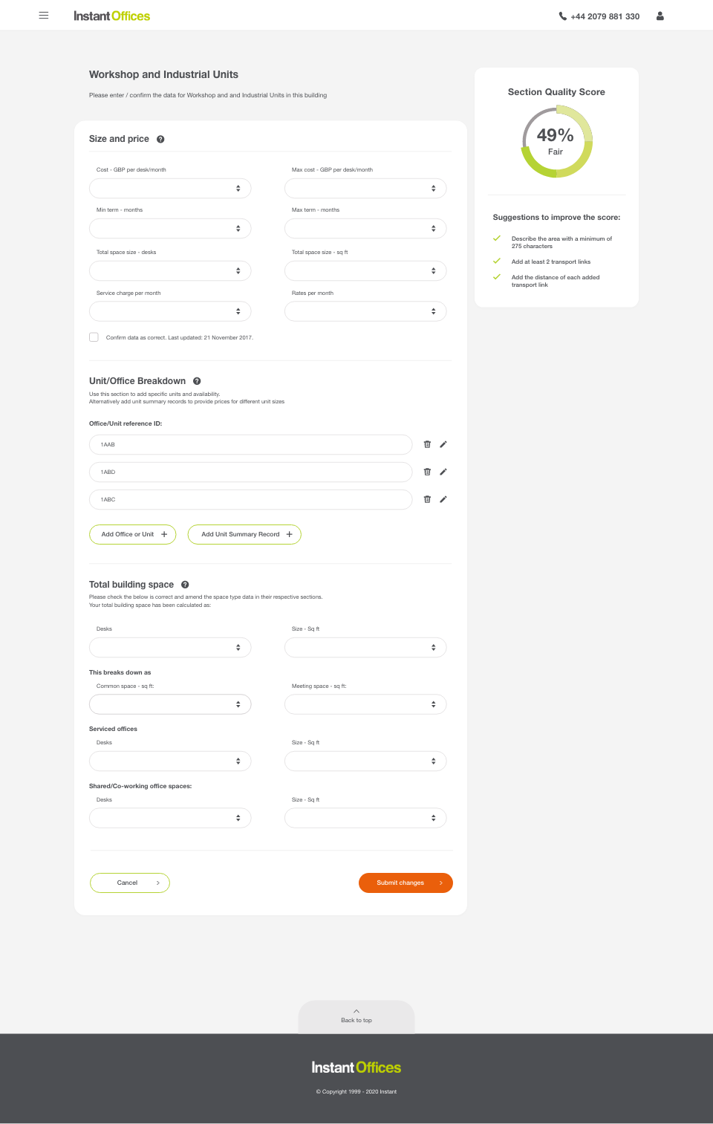Delete unit 1AAB with trash icon

[x=427, y=444]
